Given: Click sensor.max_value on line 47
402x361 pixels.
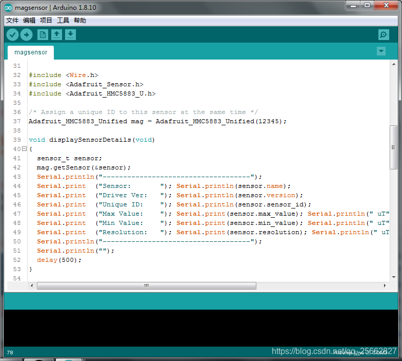Looking at the screenshot, I should coord(263,214).
